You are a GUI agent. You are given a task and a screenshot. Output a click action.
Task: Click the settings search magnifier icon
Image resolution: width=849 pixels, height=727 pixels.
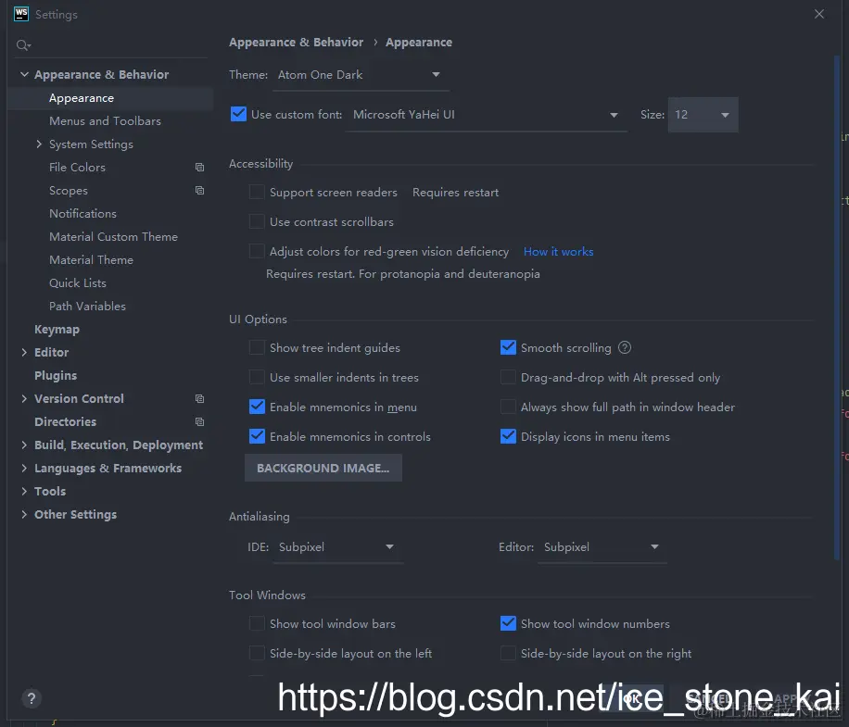(x=23, y=45)
